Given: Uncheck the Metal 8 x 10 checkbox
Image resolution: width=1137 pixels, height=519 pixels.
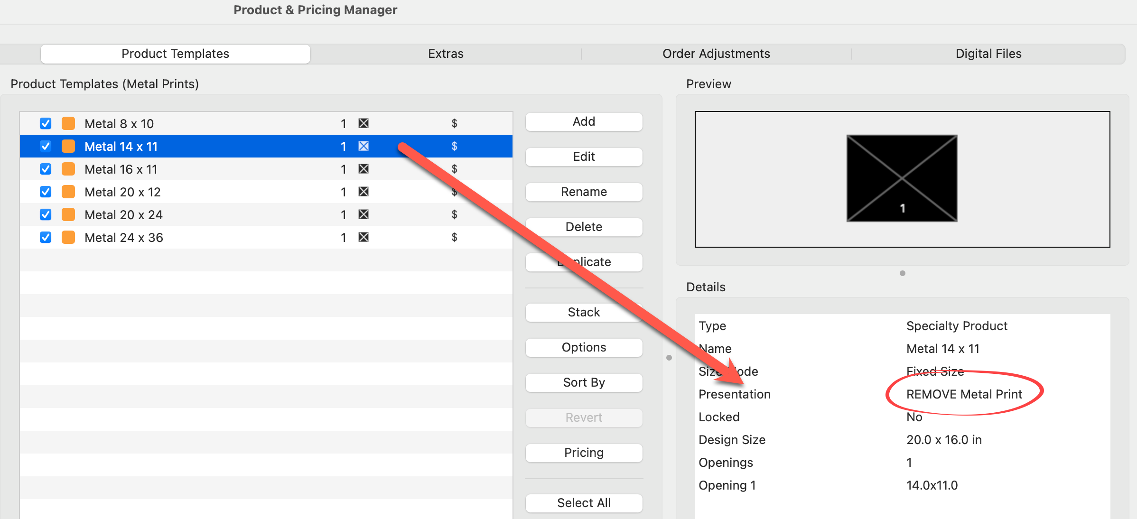Looking at the screenshot, I should [46, 123].
